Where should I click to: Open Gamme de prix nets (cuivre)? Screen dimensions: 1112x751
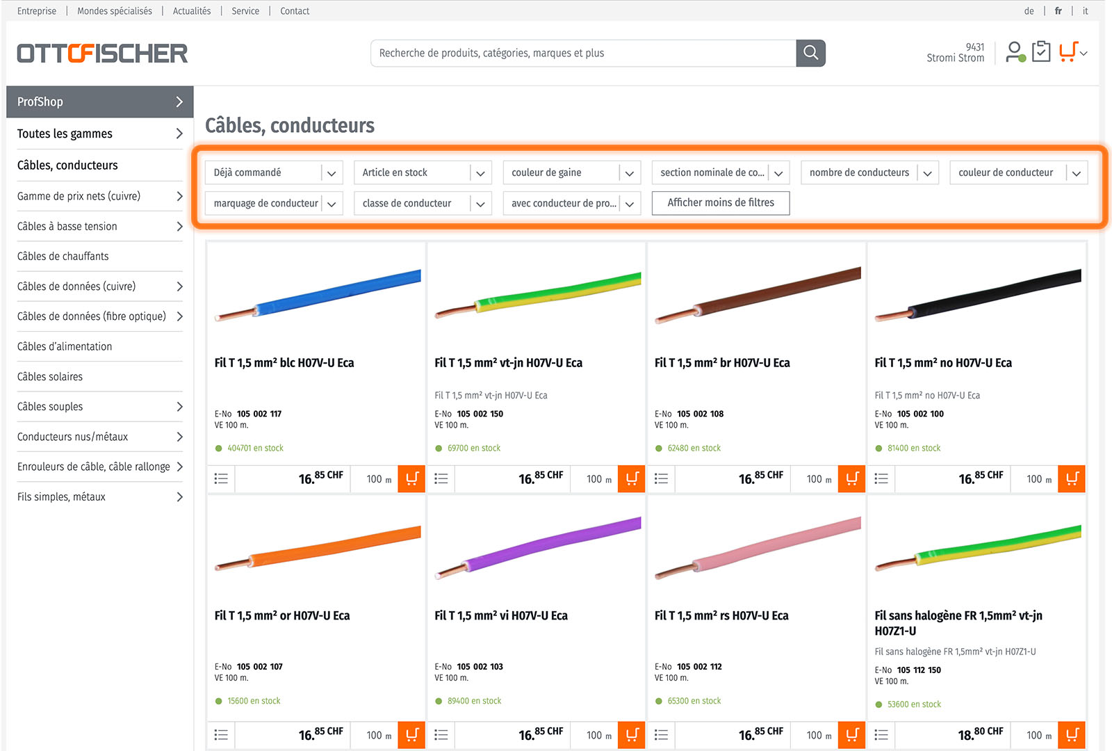(100, 196)
